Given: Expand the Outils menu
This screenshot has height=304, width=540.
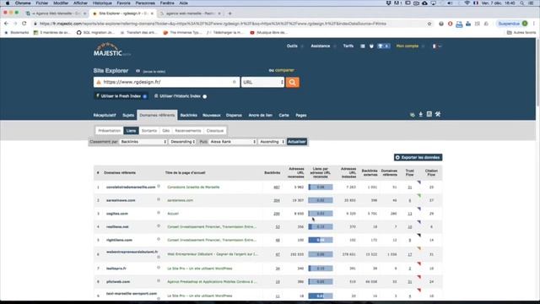Looking at the screenshot, I should [294, 46].
